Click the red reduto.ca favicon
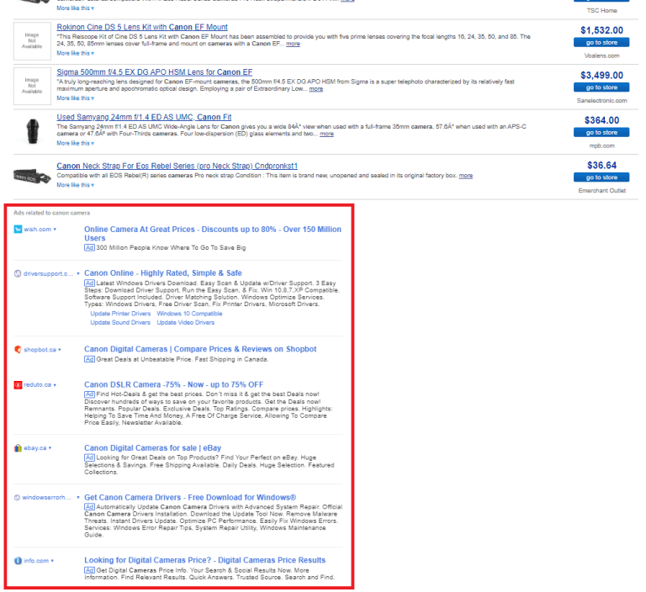The image size is (646, 592). [x=18, y=385]
